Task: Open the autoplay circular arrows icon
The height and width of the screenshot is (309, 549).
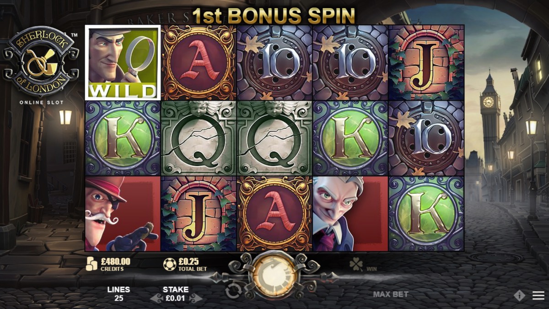Action: (233, 292)
